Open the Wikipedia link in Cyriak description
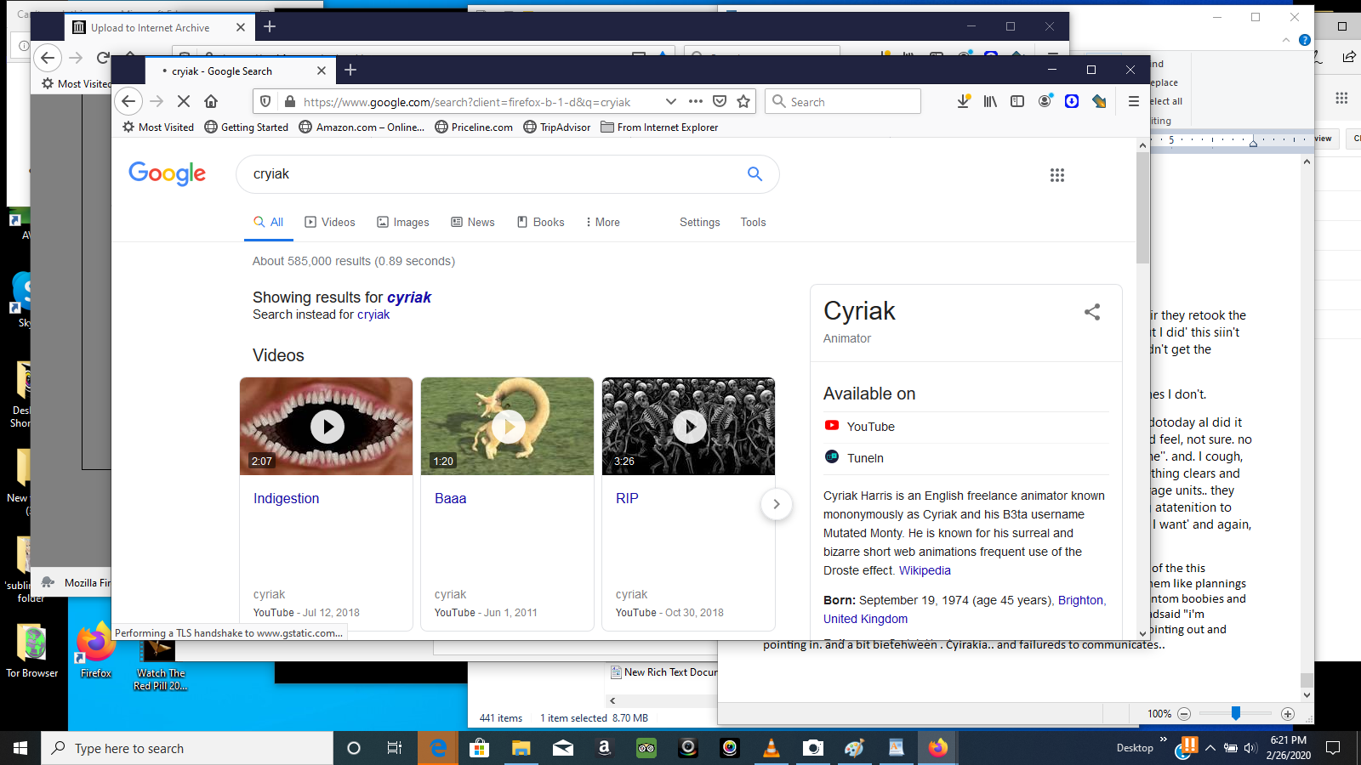 click(x=925, y=570)
